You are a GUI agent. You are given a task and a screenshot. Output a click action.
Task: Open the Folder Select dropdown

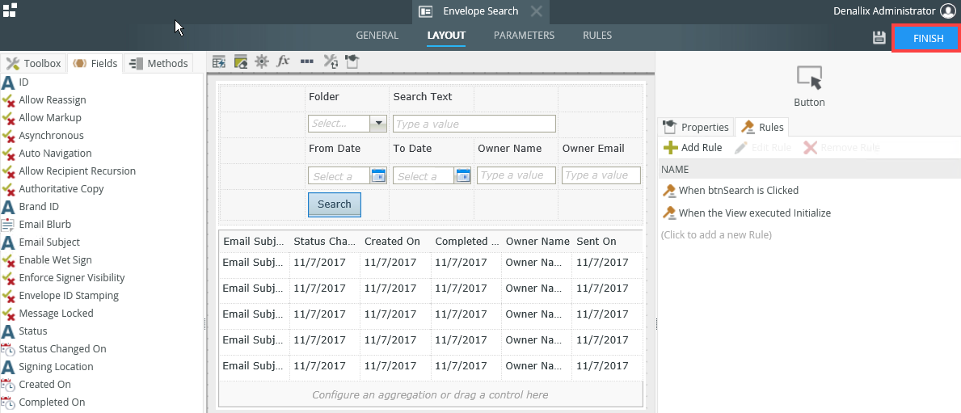click(x=378, y=123)
